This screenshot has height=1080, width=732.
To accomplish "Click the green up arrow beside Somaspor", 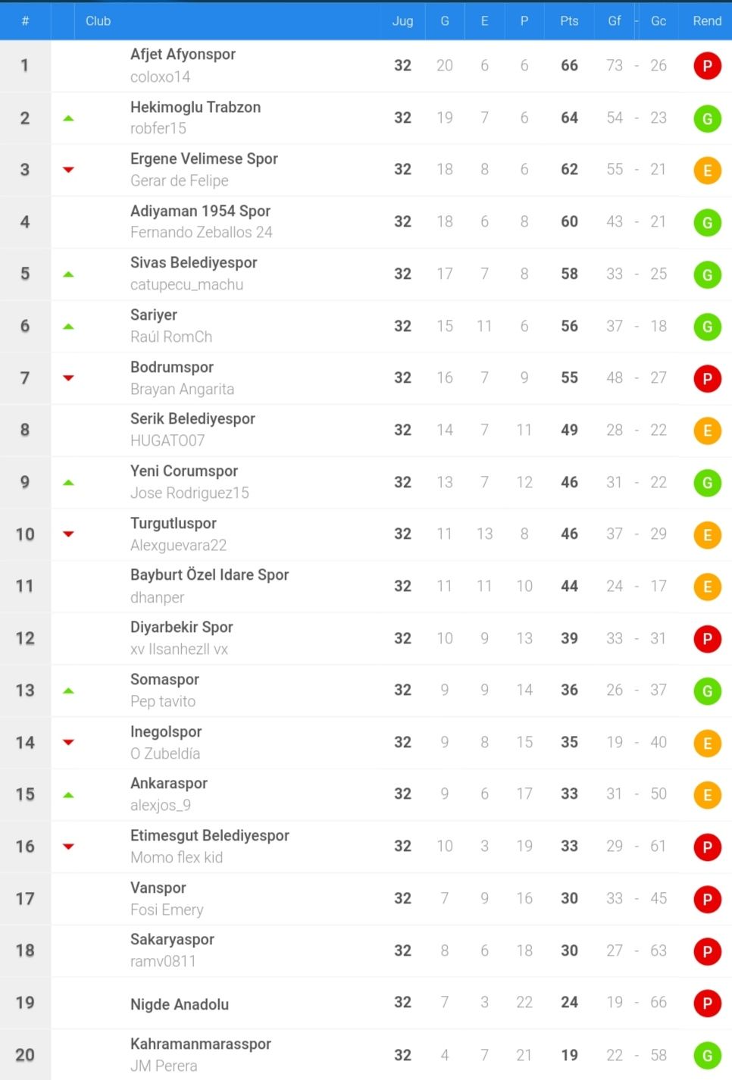I will point(68,690).
